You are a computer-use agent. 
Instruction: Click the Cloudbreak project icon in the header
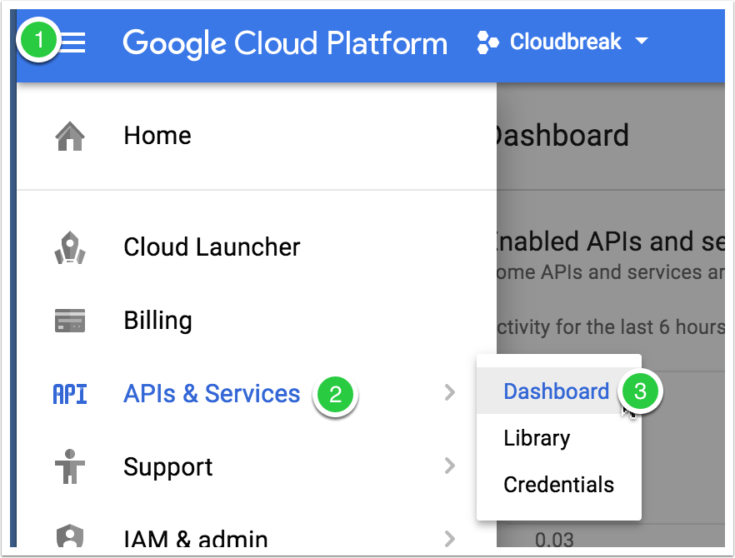487,42
